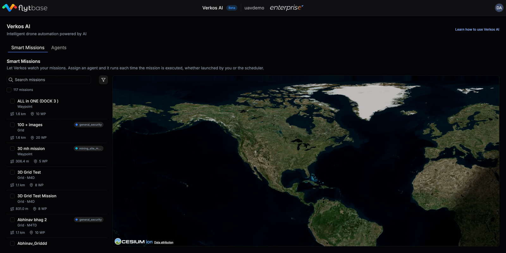506x253 pixels.
Task: Click distance icon of 100 + images mission
Action: click(x=12, y=138)
